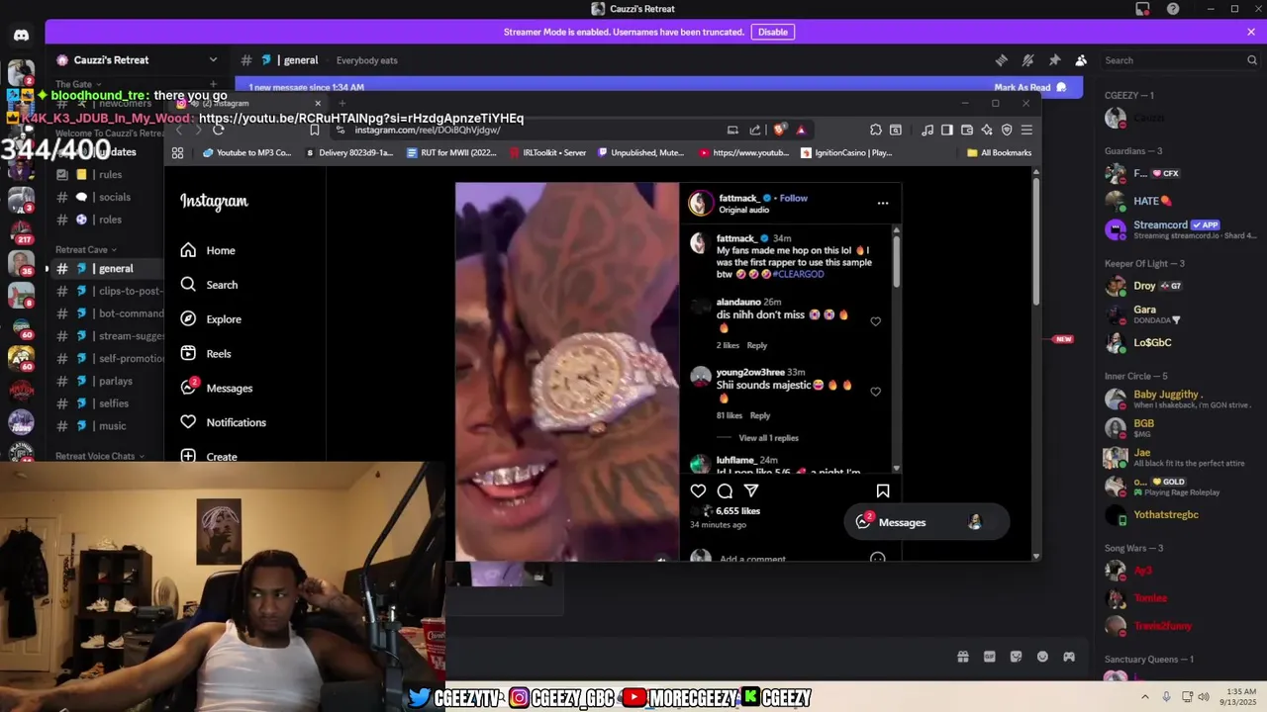This screenshot has width=1267, height=712.
Task: Open notification settings bell in the Discord header
Action: [1027, 60]
